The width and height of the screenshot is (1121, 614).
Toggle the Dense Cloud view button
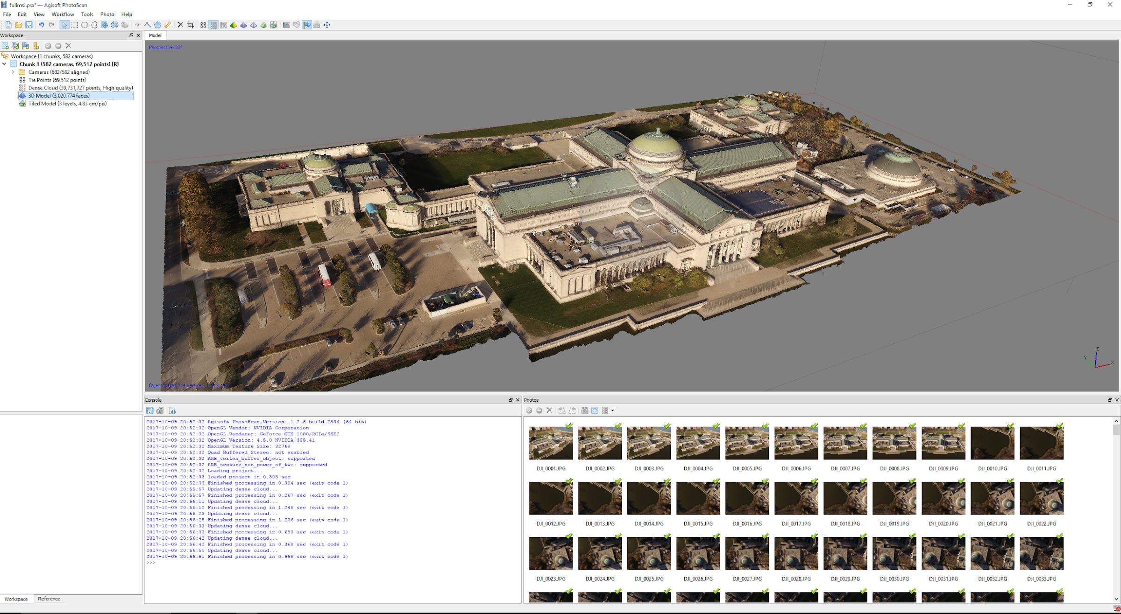click(213, 25)
